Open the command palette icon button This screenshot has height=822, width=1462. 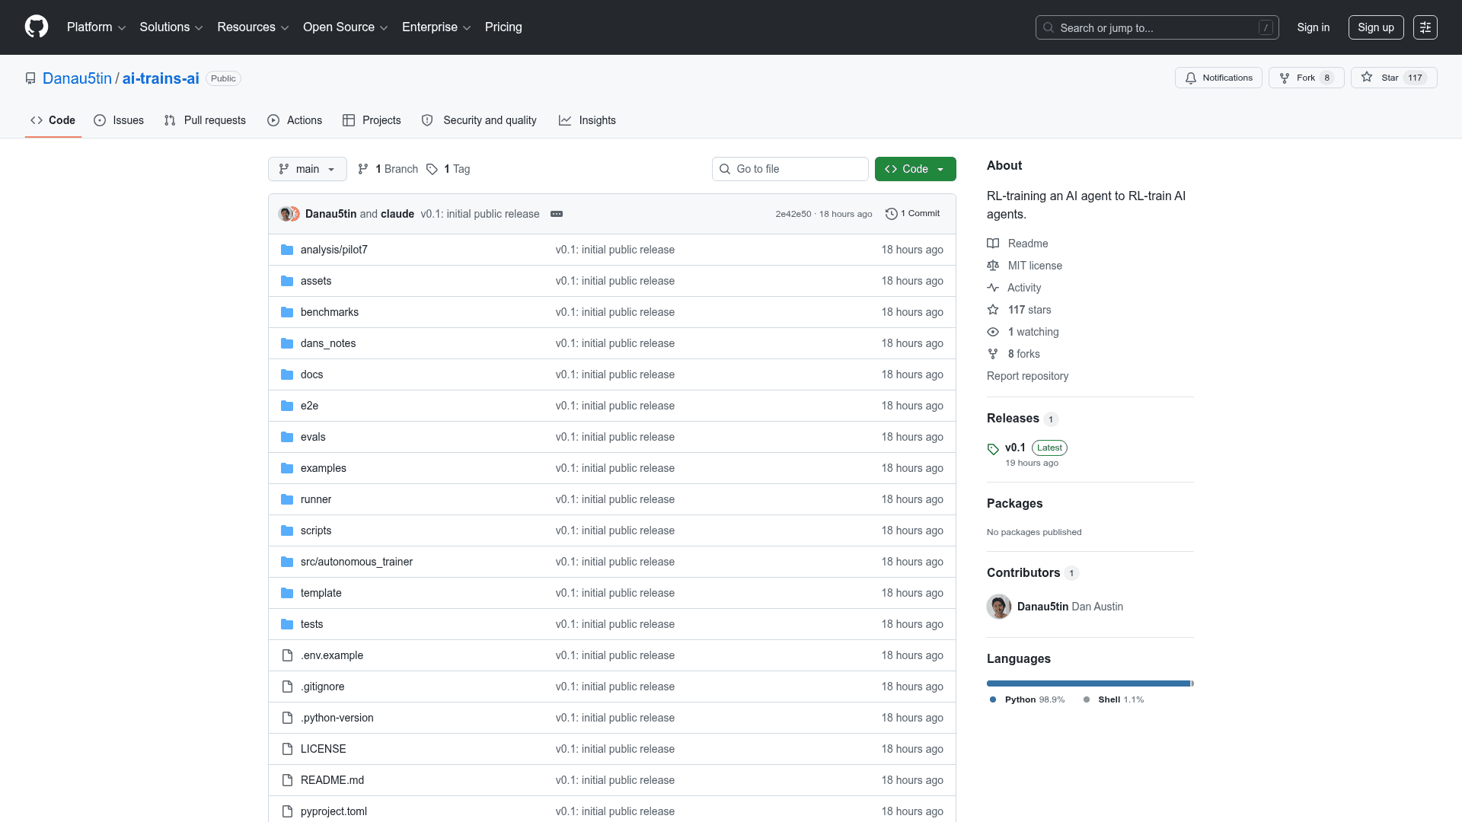[1425, 27]
